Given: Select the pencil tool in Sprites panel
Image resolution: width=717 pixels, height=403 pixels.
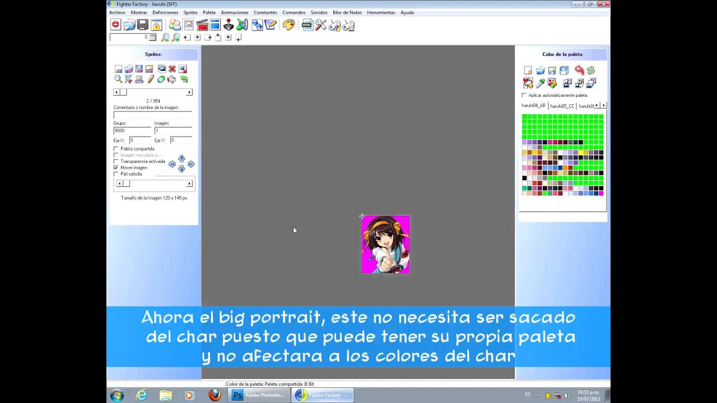Looking at the screenshot, I should 150,79.
